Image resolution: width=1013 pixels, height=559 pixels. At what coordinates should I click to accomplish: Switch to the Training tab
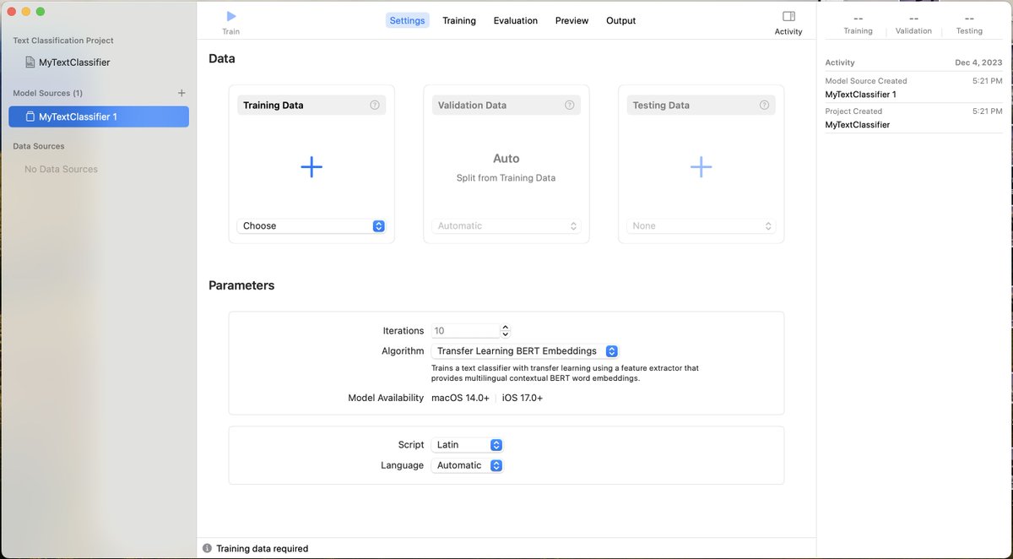pos(459,20)
